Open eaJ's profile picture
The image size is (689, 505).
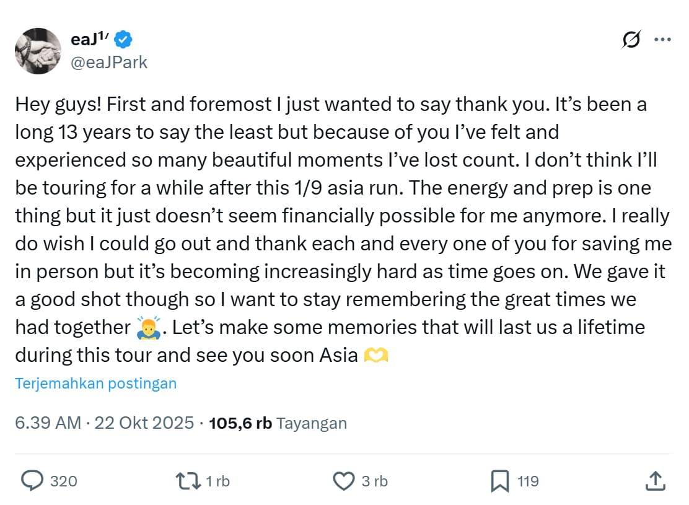coord(38,51)
